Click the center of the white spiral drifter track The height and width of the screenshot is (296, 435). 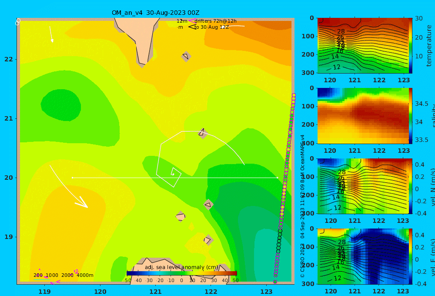173,174
